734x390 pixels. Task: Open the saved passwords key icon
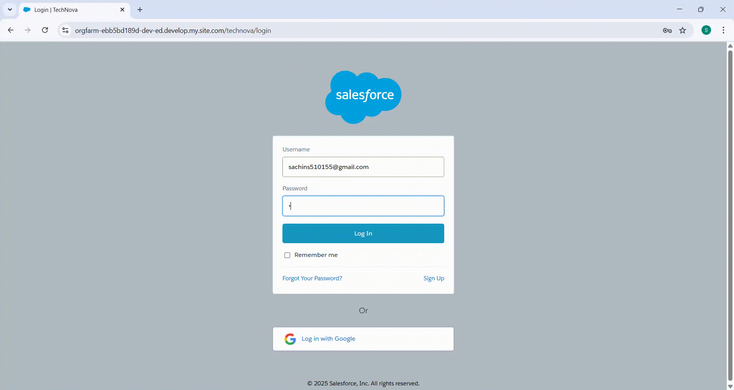667,31
